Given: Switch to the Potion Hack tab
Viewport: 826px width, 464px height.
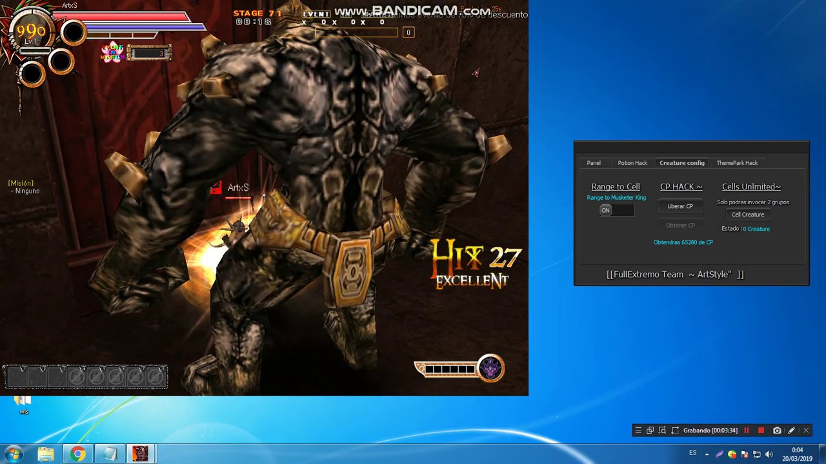Looking at the screenshot, I should pyautogui.click(x=632, y=163).
